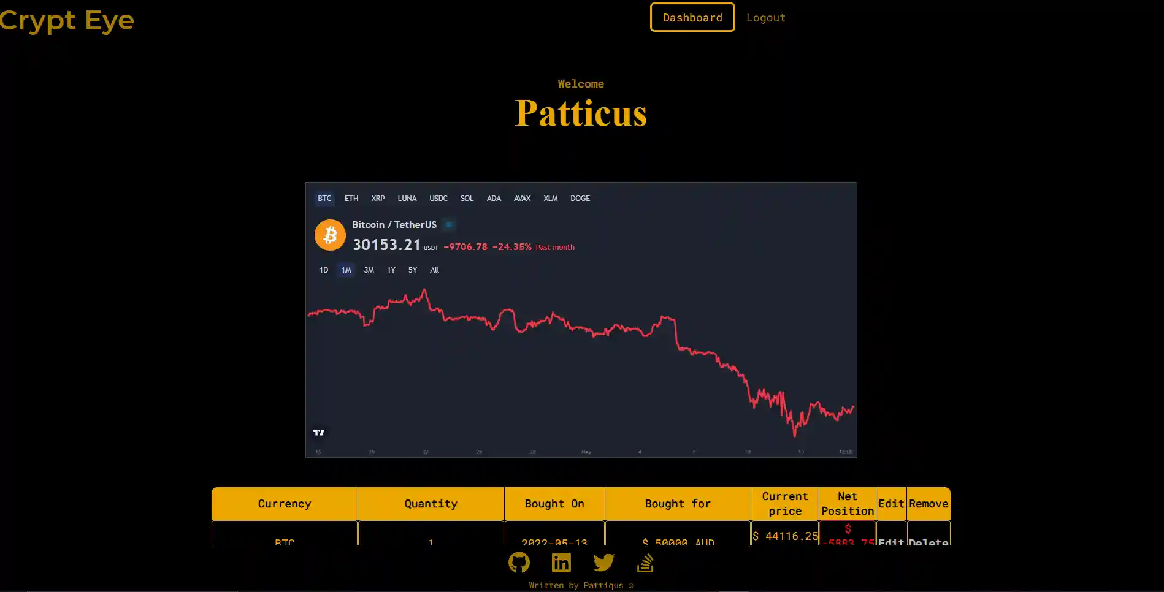
Task: Switch the chart to the ETH ticker
Action: (x=351, y=198)
